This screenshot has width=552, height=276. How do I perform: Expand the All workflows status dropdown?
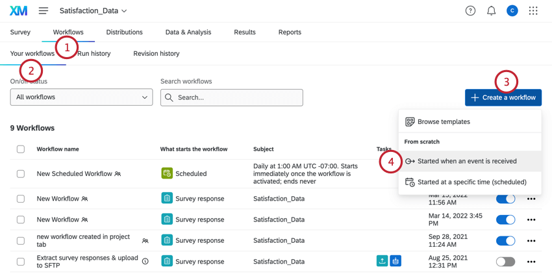[81, 97]
